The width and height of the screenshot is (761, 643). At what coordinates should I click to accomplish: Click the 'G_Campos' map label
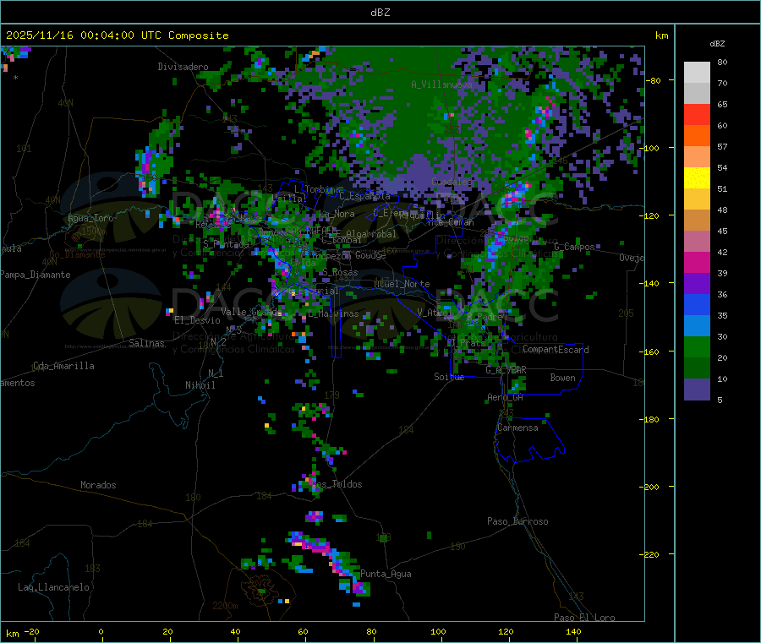[x=575, y=247]
